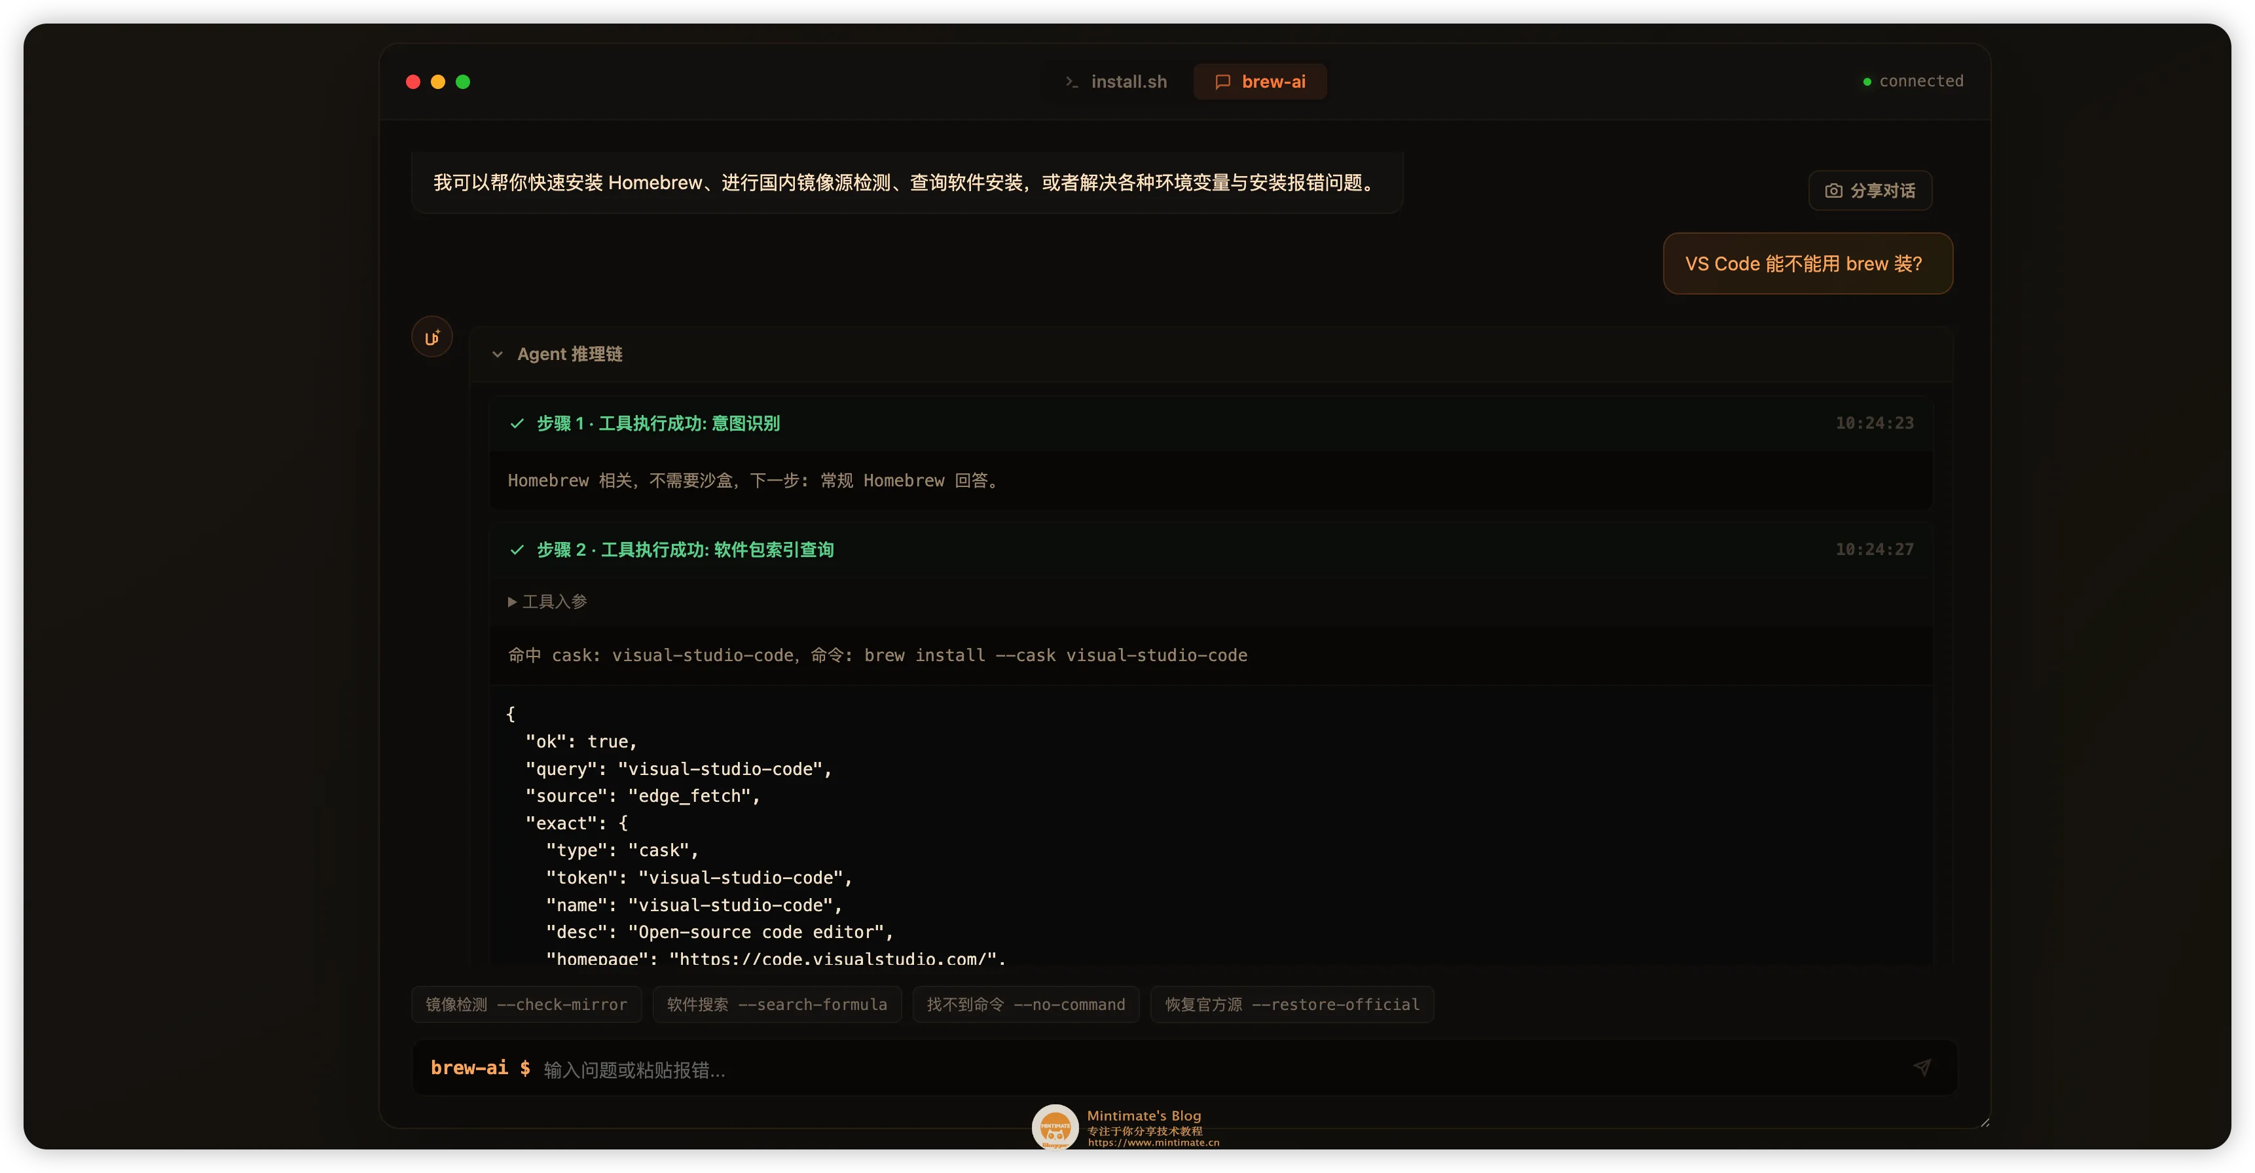
Task: Click the JSON line "ok": true
Action: point(581,742)
